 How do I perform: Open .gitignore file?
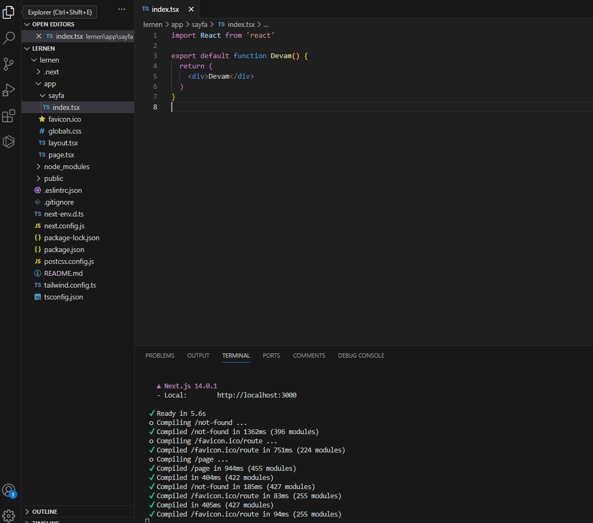tap(78, 203)
